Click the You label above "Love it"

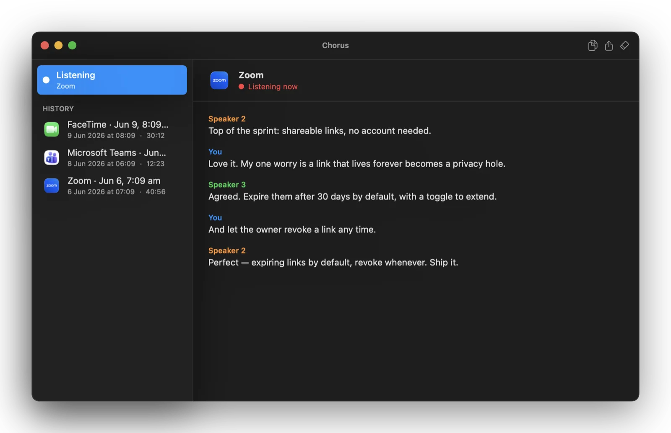pos(215,152)
